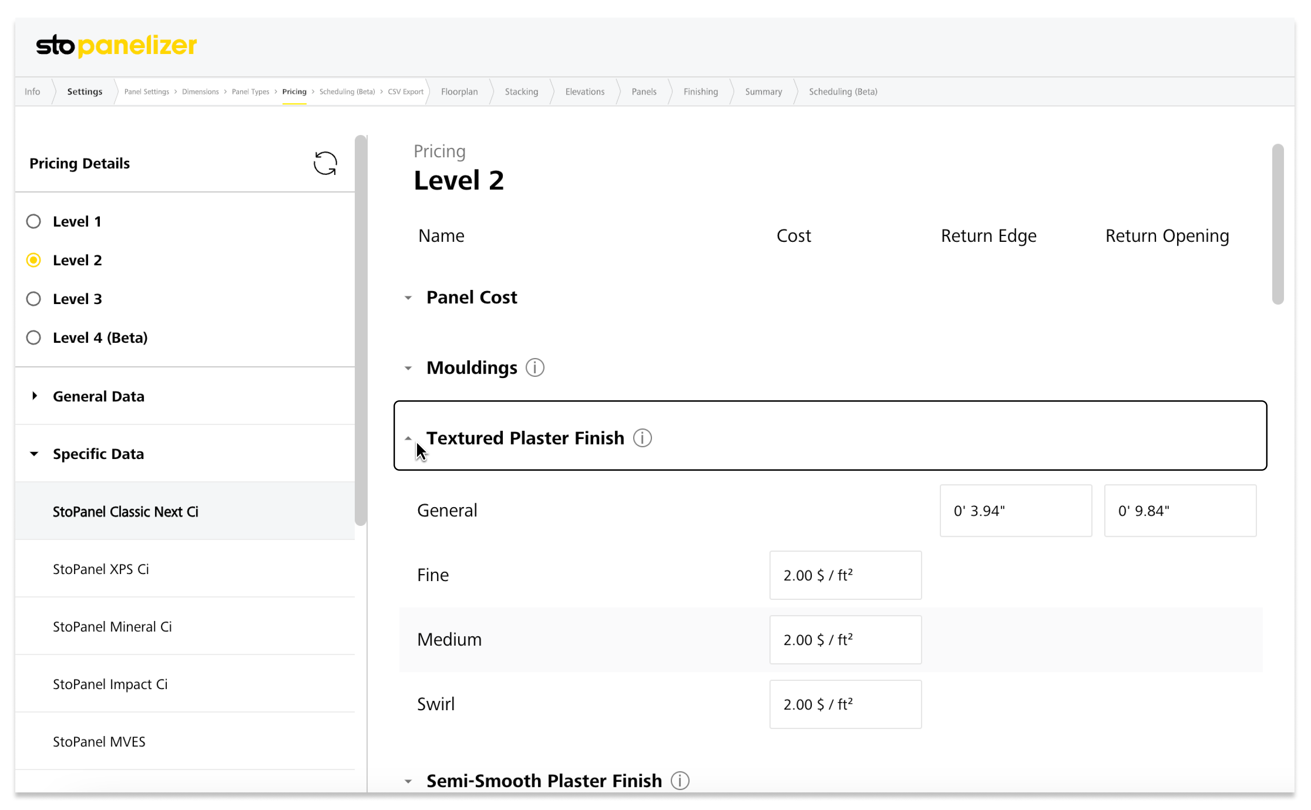Click the Return Opening column header

1167,236
